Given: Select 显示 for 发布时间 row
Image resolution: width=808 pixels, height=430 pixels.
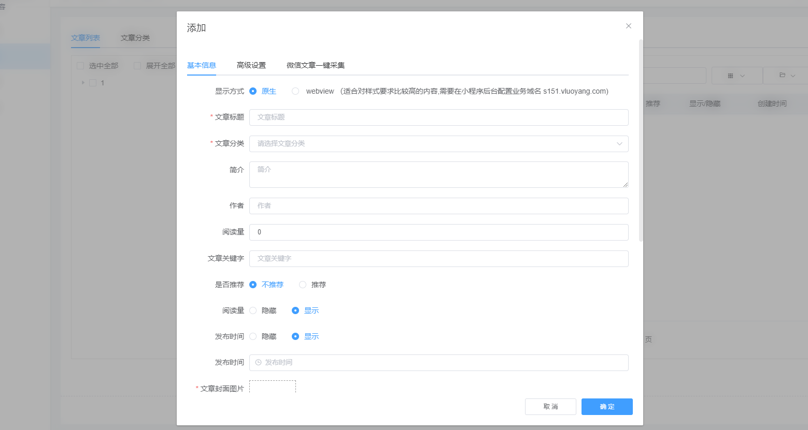Looking at the screenshot, I should (295, 336).
